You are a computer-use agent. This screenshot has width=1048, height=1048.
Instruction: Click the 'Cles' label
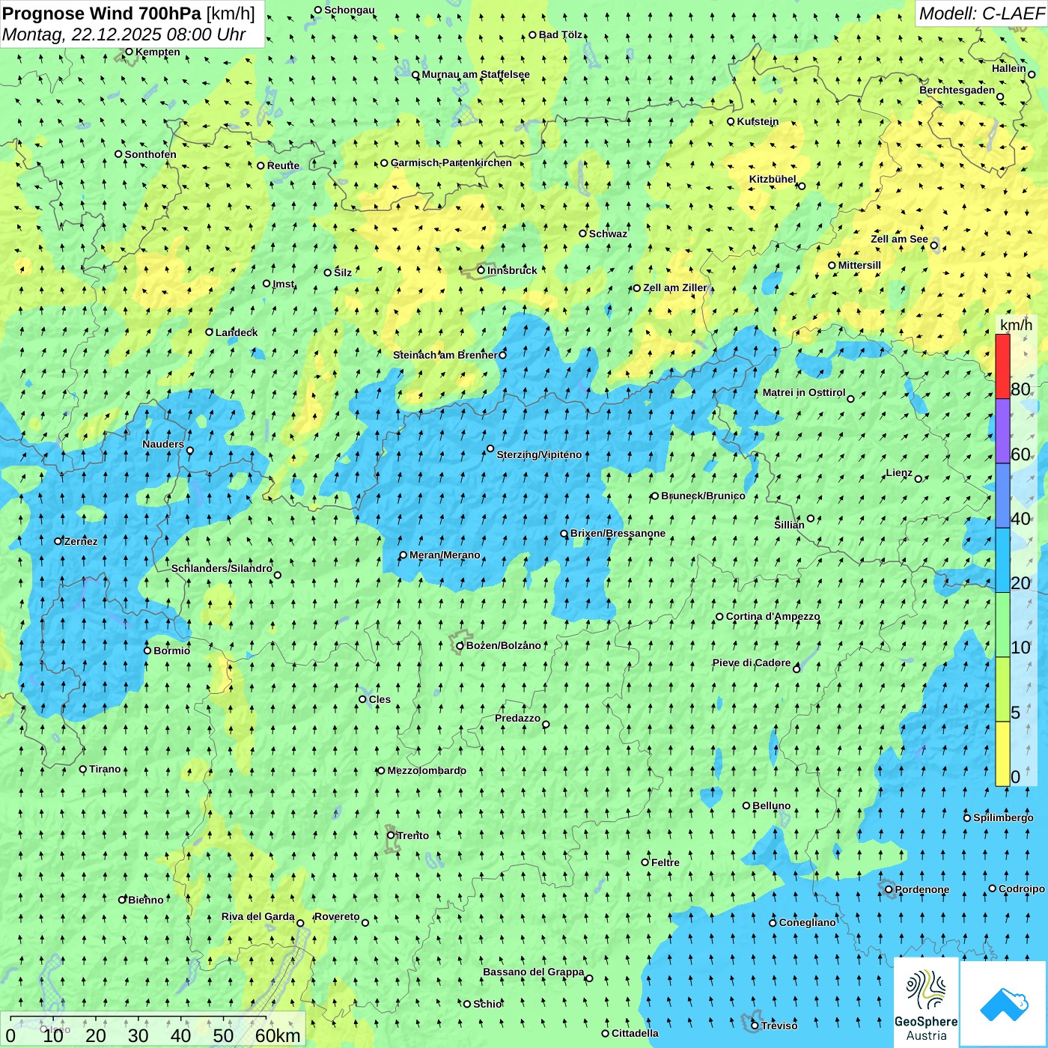click(380, 699)
